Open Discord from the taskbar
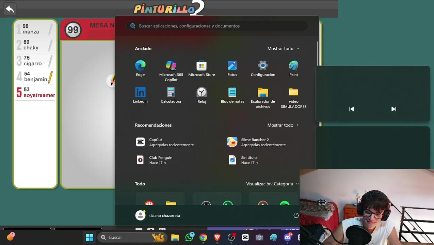This screenshot has width=434, height=245. point(288,238)
